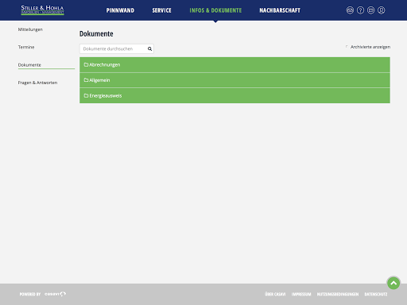Open Termine in the sidebar
This screenshot has width=407, height=305.
[26, 47]
